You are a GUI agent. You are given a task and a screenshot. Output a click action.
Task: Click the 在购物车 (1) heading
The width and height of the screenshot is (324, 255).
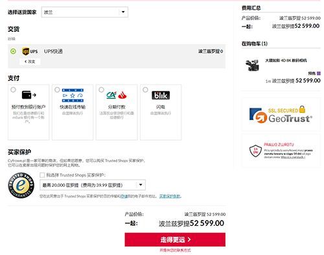[x=255, y=43]
